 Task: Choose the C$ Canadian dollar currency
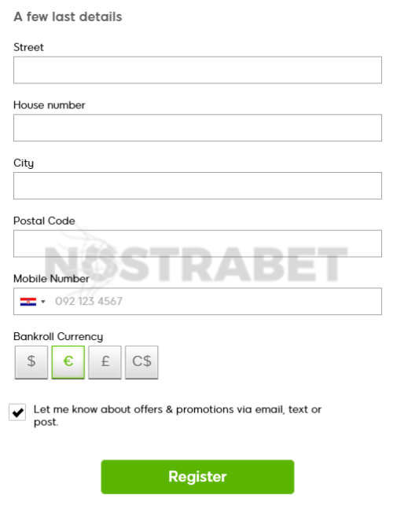tap(141, 362)
